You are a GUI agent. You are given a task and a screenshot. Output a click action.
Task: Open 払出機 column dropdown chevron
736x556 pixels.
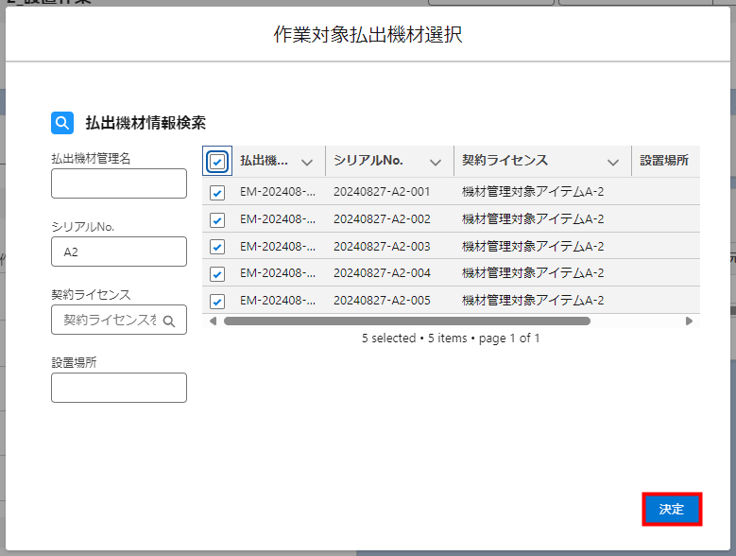pos(306,162)
